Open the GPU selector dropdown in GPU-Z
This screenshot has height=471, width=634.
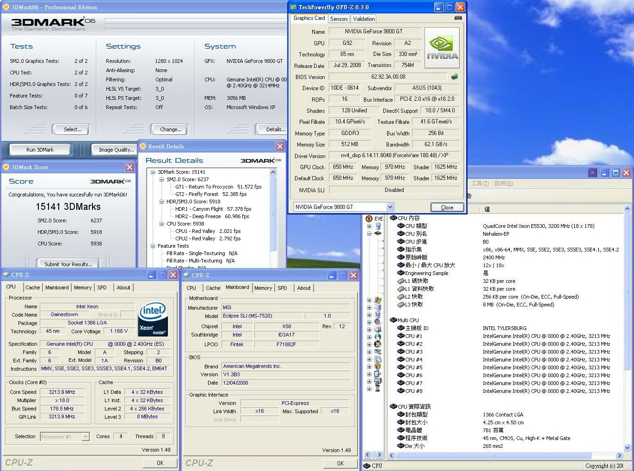coord(390,207)
